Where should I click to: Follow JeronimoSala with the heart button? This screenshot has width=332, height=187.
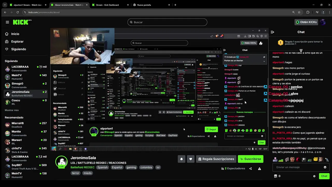click(191, 159)
